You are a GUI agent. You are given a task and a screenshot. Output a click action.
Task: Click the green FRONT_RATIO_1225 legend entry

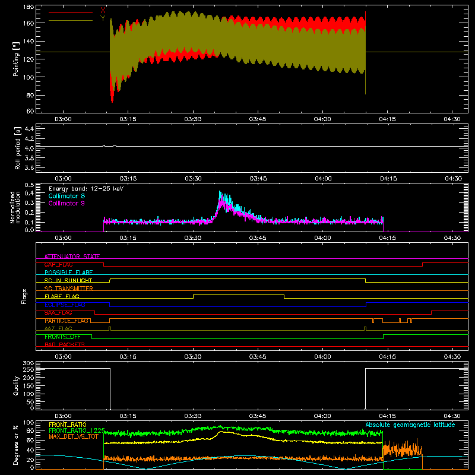(77, 430)
